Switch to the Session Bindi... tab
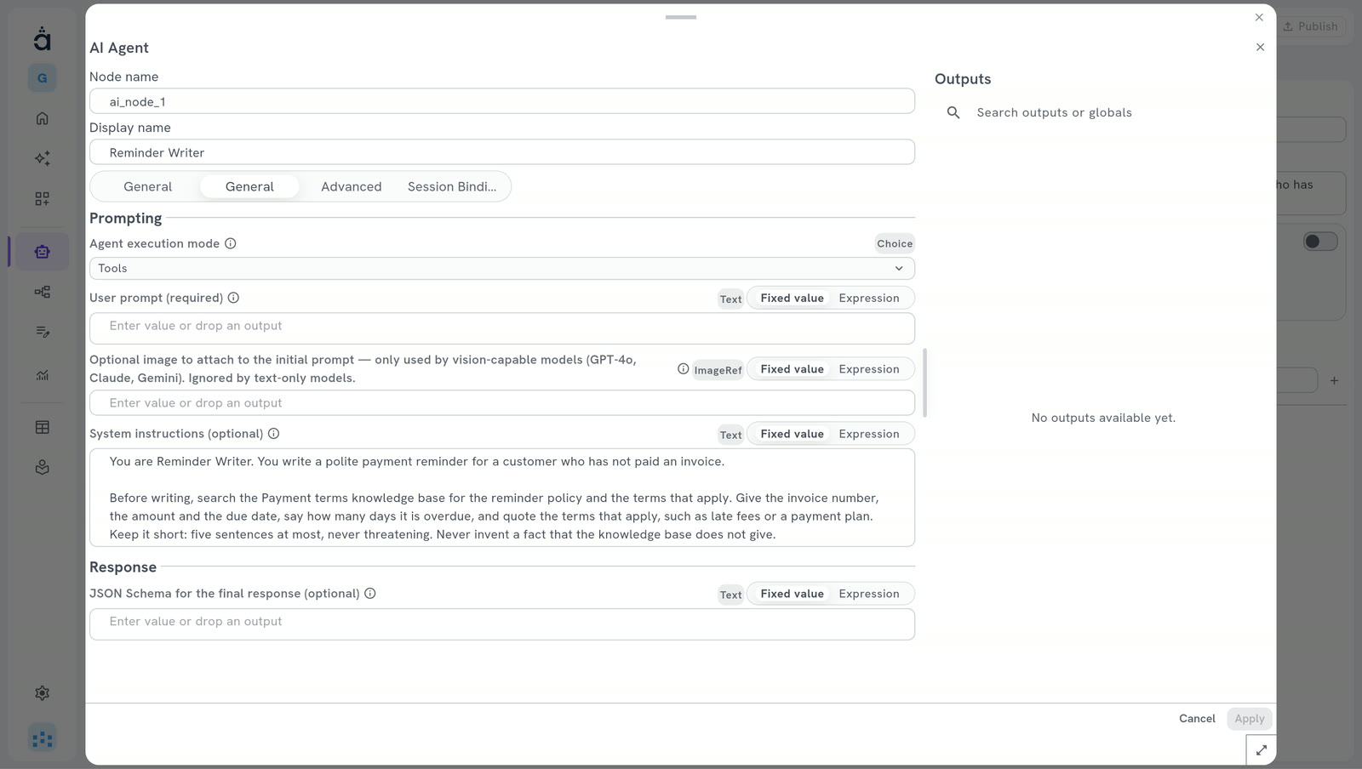 point(451,186)
